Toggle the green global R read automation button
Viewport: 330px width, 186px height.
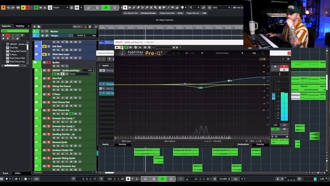pos(36,8)
